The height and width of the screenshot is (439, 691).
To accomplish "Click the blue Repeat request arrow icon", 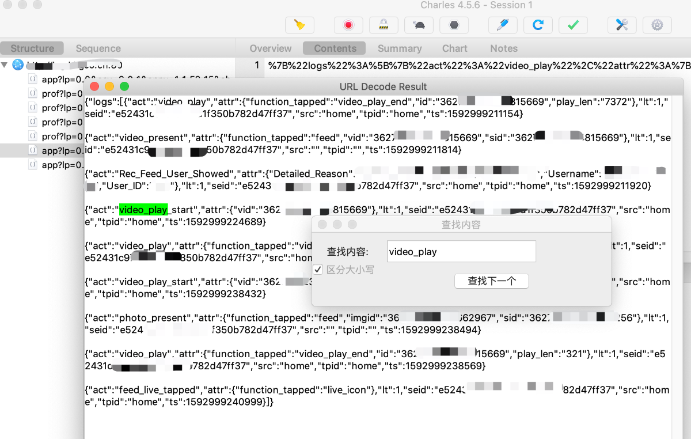I will (538, 25).
